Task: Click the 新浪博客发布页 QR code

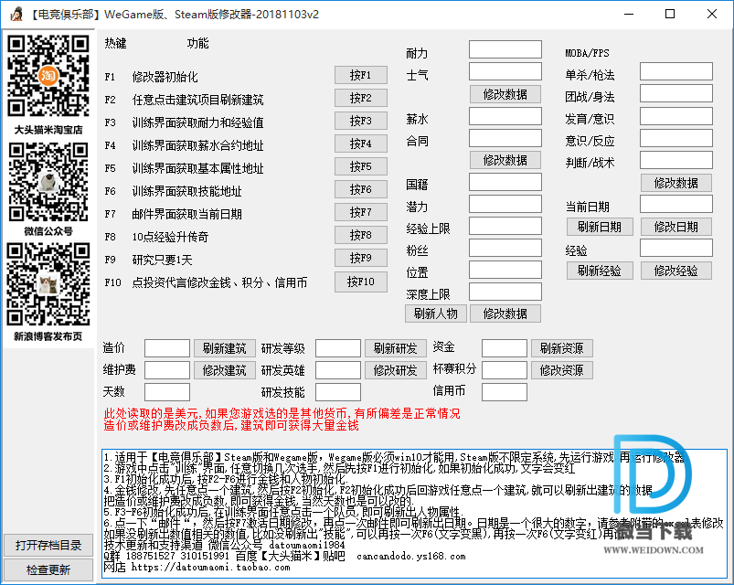Action: tap(48, 284)
